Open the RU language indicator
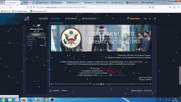This screenshot has height=102, width=181. tap(160, 99)
